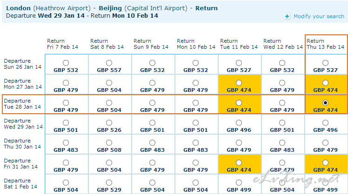The width and height of the screenshot is (348, 194).
Task: Select Fri 31 Jan departure, Tue 11 Feb return
Action: click(239, 162)
